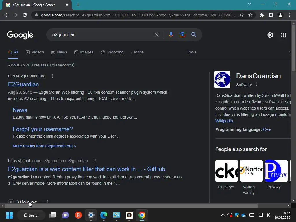
Task: Open the Windows Security shield tray icon
Action: [237, 215]
